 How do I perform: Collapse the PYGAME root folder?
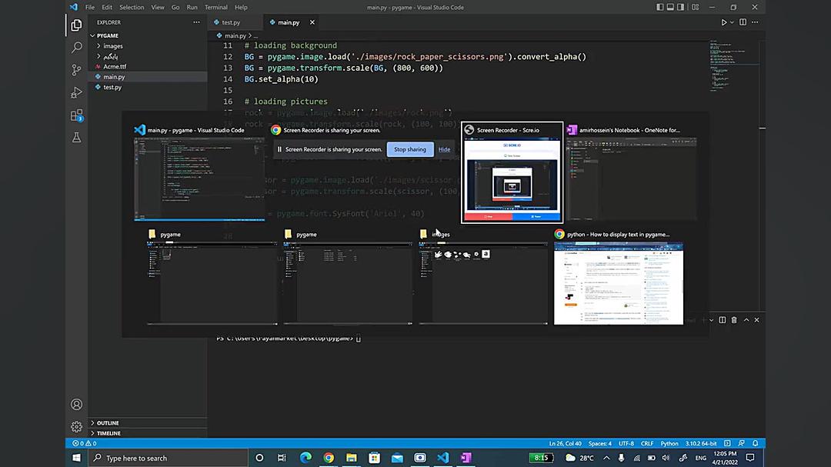(x=107, y=35)
